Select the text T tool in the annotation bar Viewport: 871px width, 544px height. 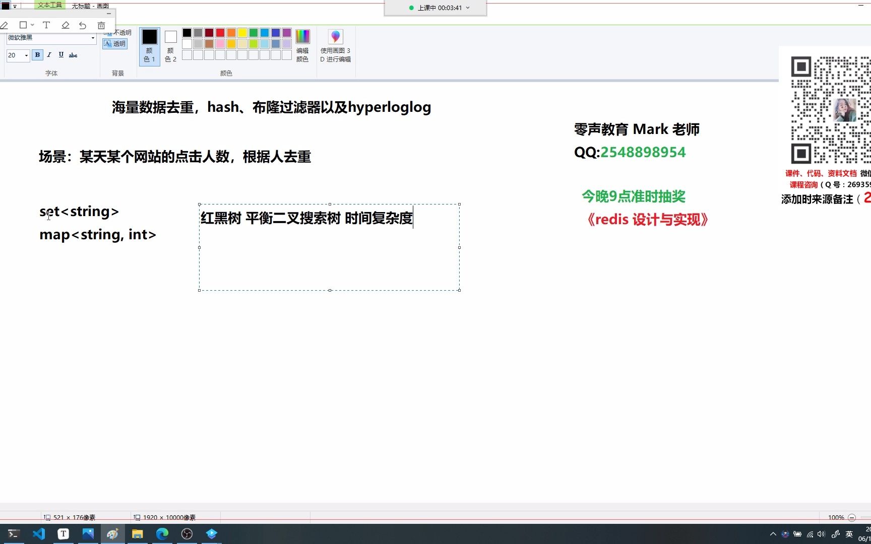pos(46,25)
